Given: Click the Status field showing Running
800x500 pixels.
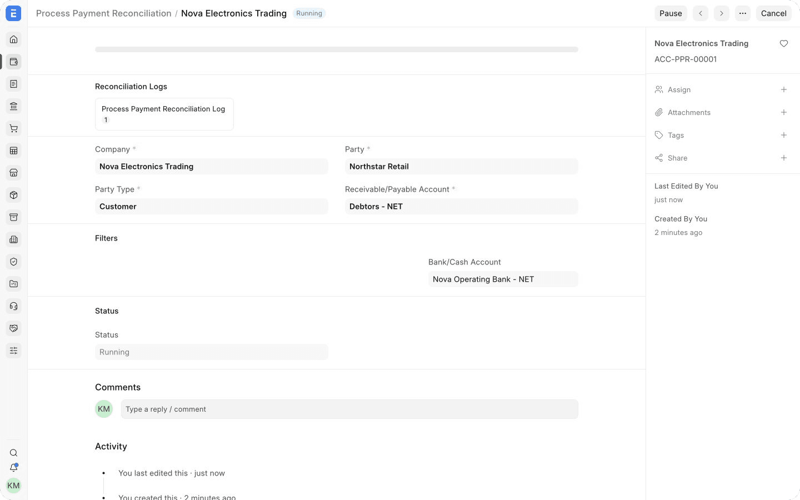Looking at the screenshot, I should tap(212, 352).
